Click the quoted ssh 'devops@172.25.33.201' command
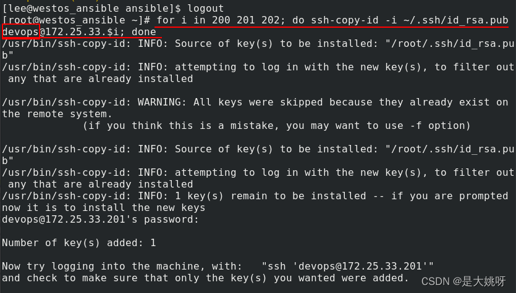 pyautogui.click(x=348, y=266)
